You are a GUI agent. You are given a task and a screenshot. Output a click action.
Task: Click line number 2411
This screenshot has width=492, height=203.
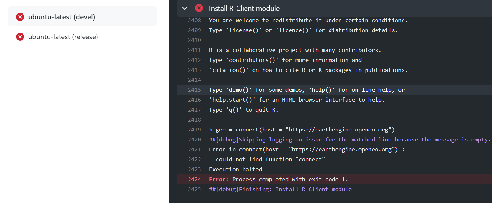(194, 50)
